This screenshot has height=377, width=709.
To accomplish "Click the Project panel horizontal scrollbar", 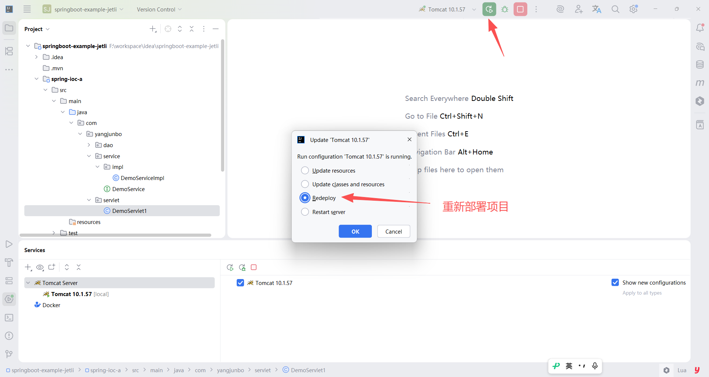I will click(x=115, y=235).
